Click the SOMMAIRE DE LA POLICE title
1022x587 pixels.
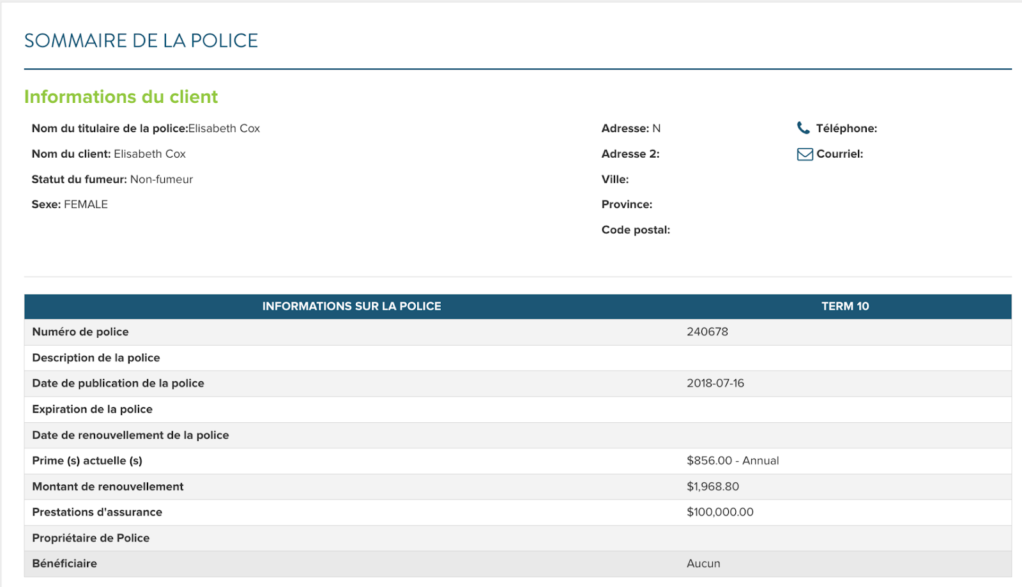click(141, 41)
